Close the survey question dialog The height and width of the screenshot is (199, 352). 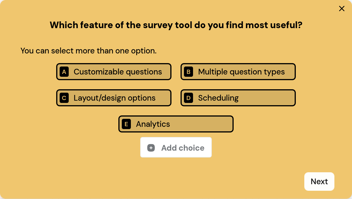pos(341,9)
